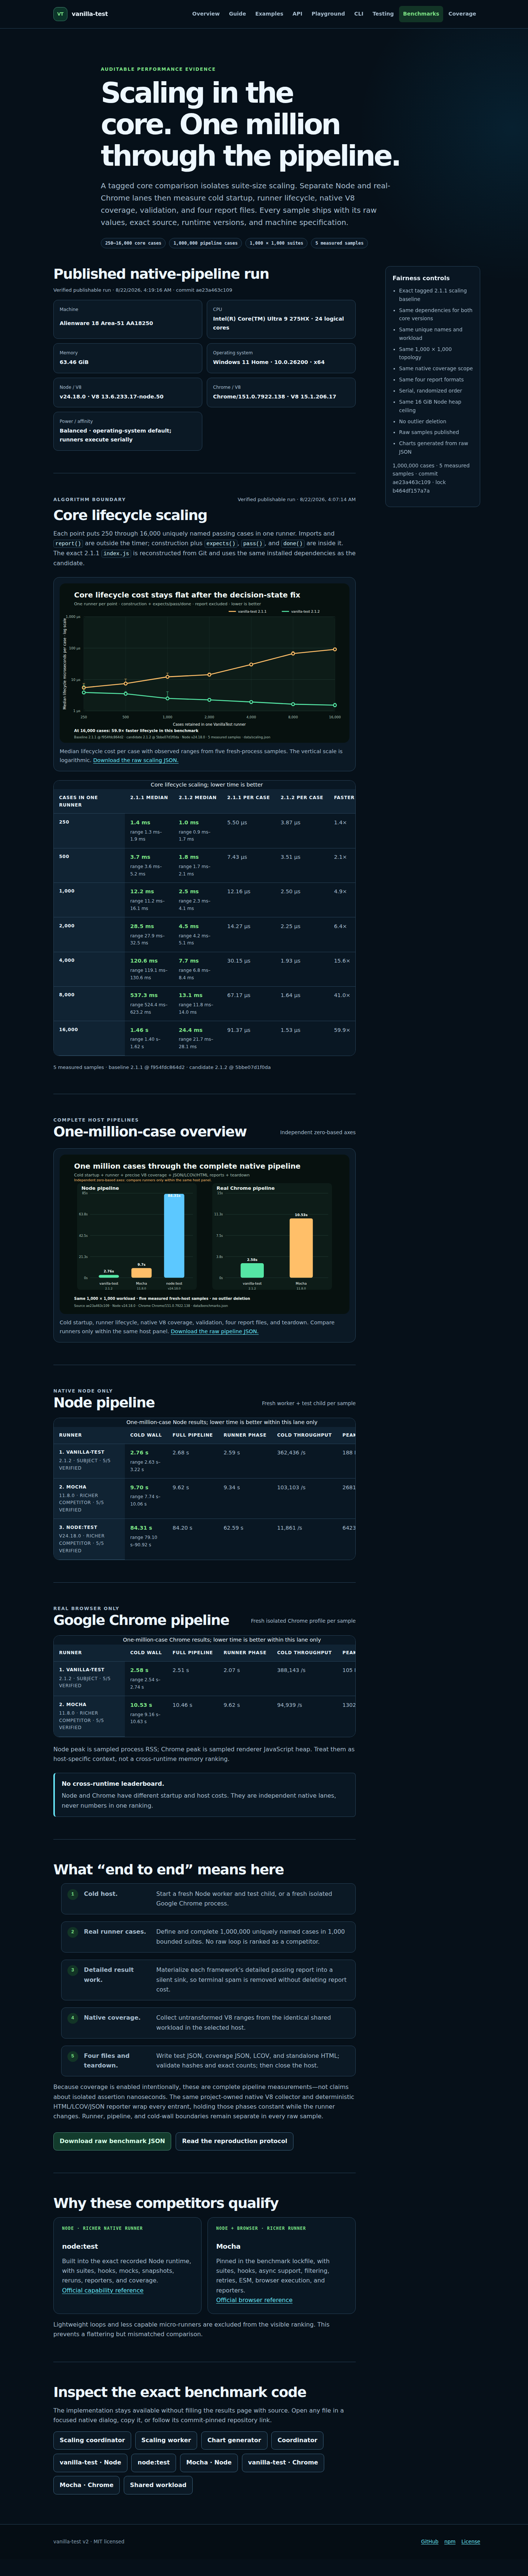Open the Examples nav item

[x=269, y=14]
